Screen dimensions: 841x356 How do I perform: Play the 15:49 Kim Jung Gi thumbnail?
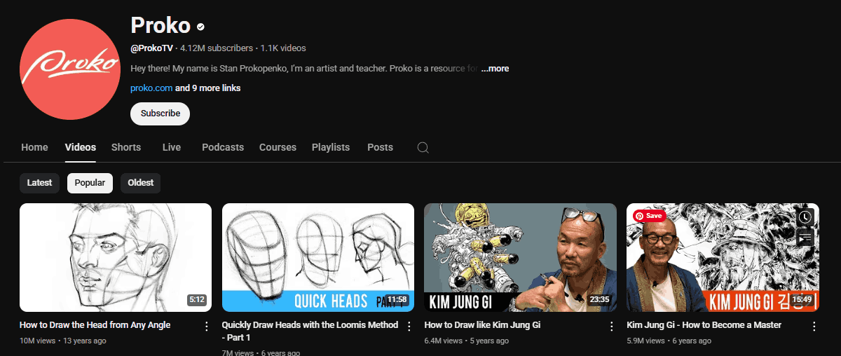click(x=723, y=257)
